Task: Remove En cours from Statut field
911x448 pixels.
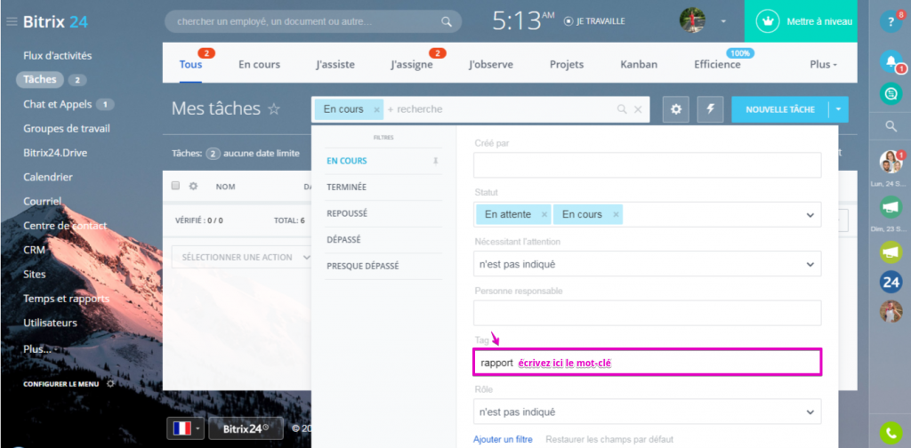Action: click(616, 214)
